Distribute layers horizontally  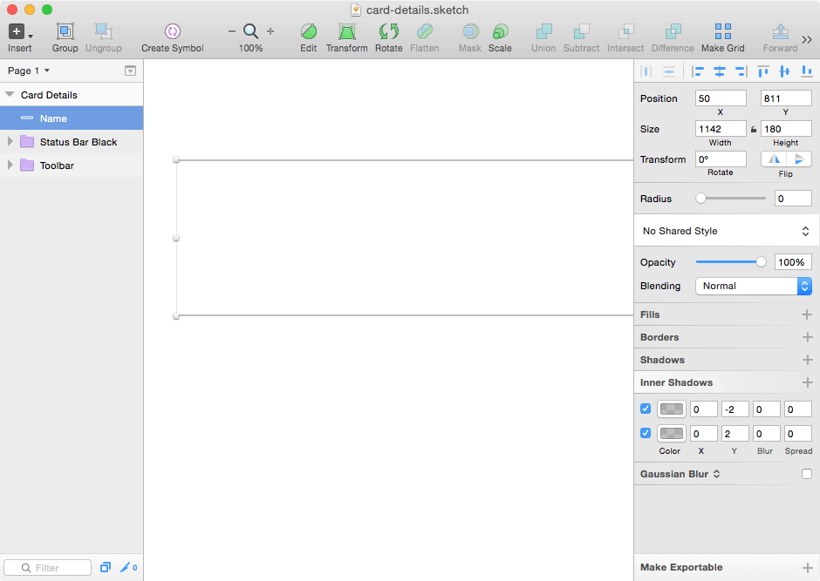point(646,71)
